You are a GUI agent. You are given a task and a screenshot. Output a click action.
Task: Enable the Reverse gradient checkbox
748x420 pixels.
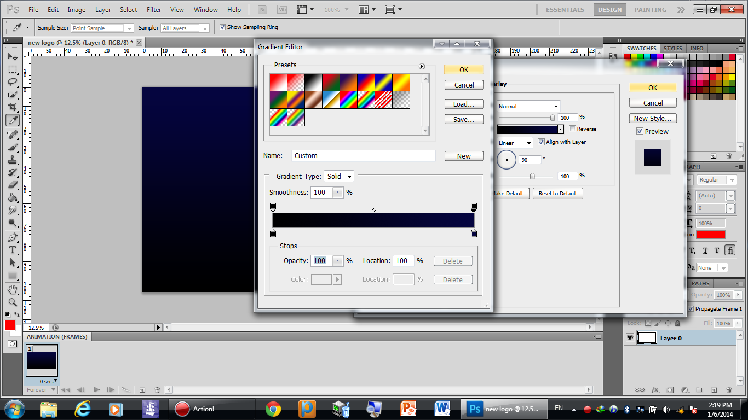[x=572, y=129]
